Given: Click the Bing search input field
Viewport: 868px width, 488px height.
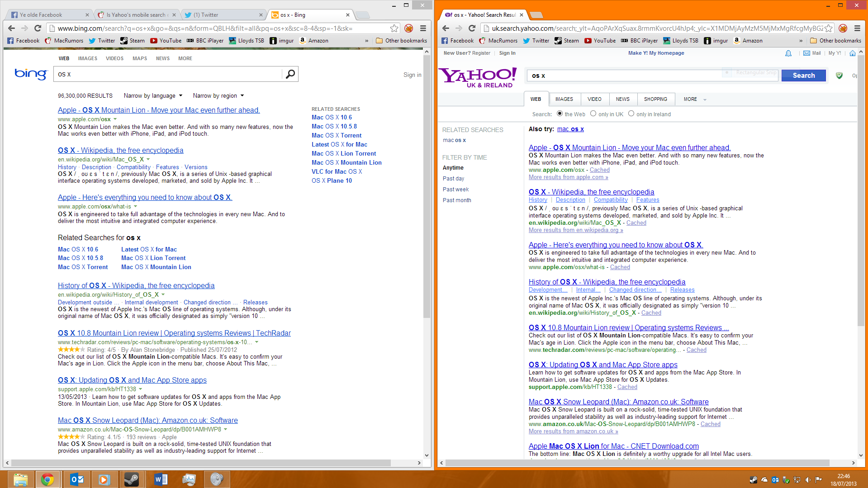Looking at the screenshot, I should click(167, 74).
